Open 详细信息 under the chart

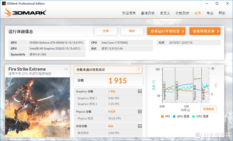tap(209, 109)
